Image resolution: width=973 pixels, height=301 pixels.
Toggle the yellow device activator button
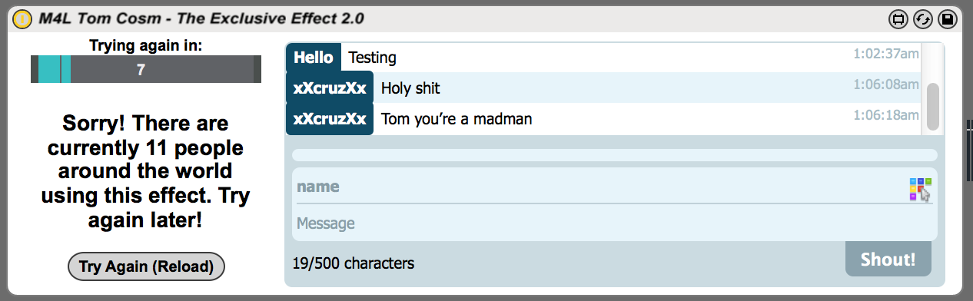(23, 18)
